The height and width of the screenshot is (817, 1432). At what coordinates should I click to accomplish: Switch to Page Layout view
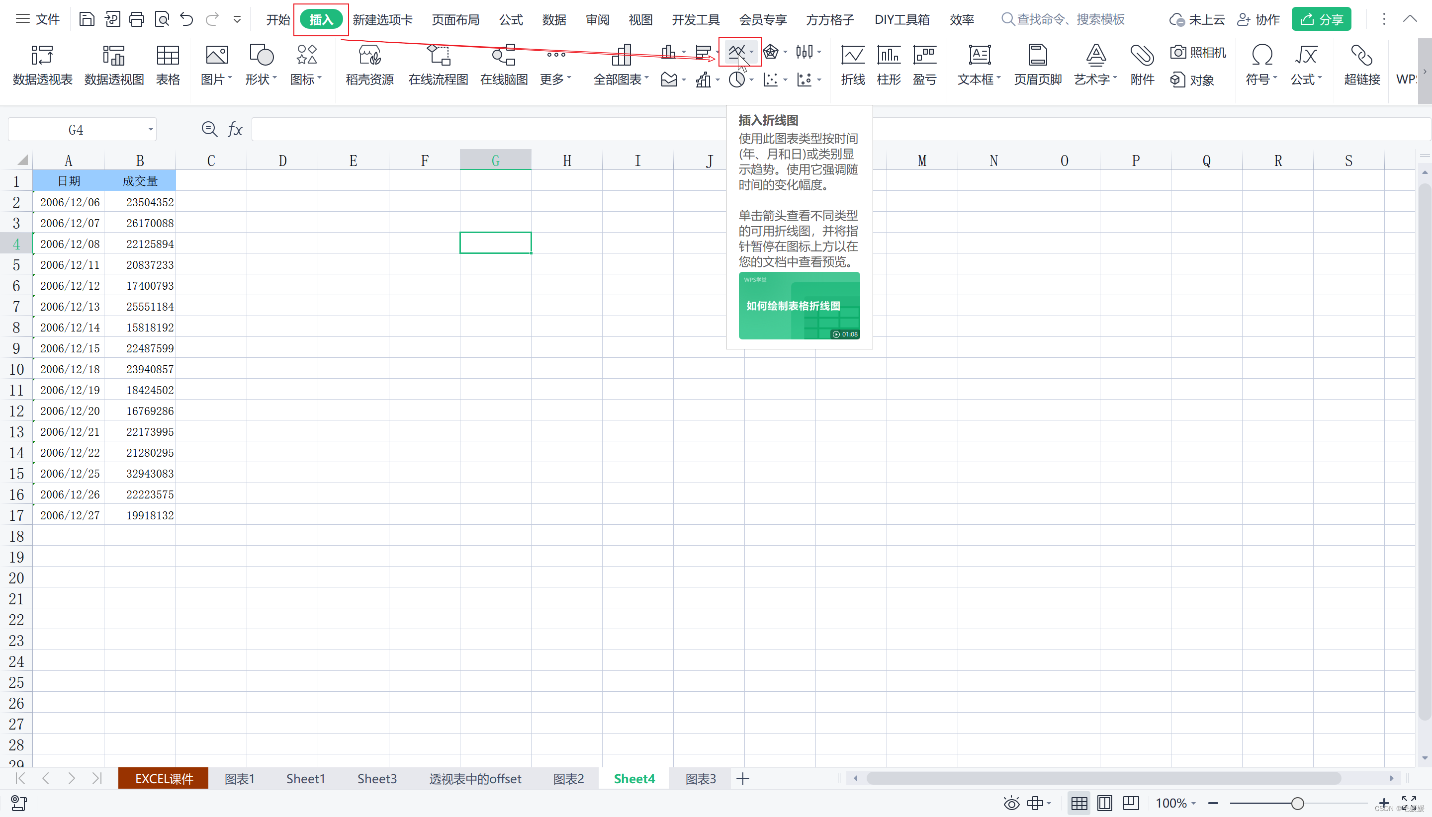tap(1105, 804)
